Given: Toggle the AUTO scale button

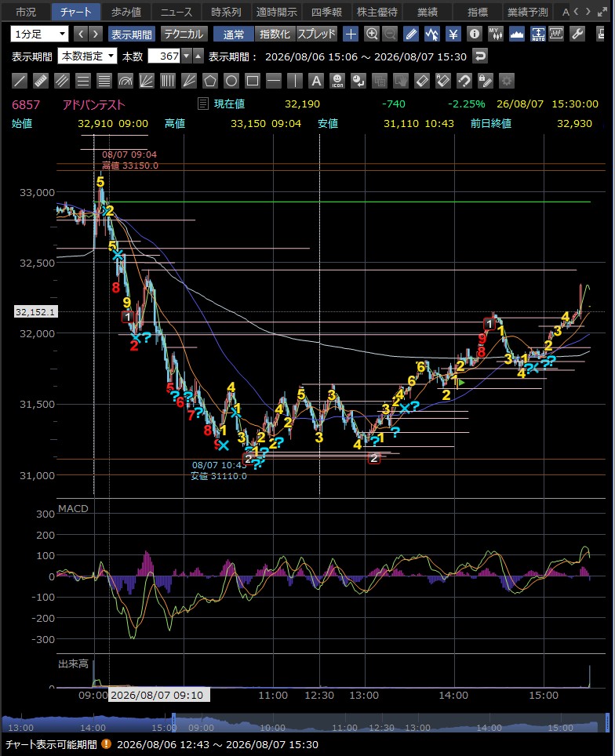Looking at the screenshot, I should (538, 35).
